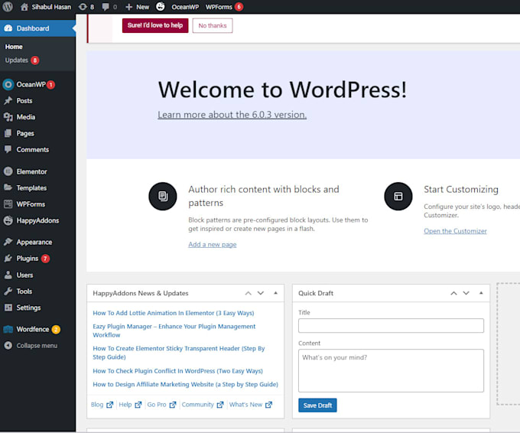This screenshot has width=520, height=433.
Task: Click the Appearance brush icon
Action: (8, 242)
